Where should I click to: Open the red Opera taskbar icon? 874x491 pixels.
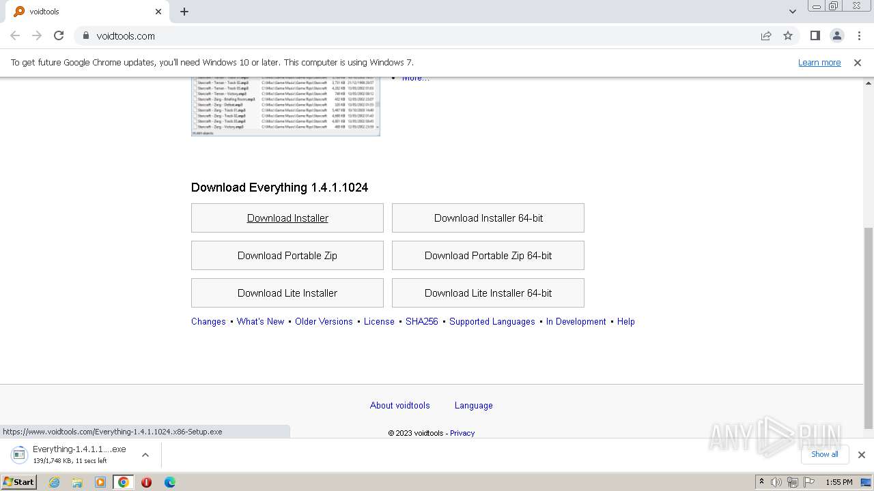click(x=147, y=482)
